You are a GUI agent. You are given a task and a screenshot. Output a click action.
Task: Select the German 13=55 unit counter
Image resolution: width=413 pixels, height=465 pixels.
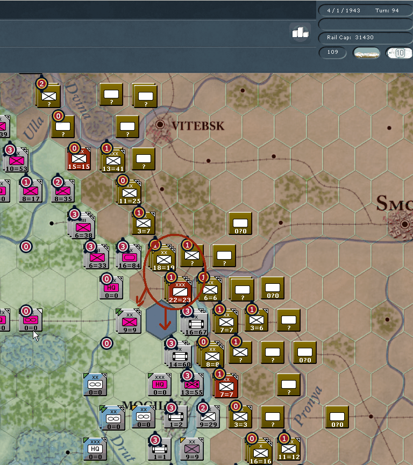pyautogui.click(x=191, y=385)
